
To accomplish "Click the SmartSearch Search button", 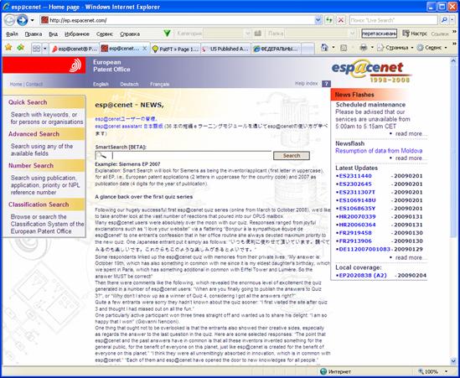I will 292,156.
